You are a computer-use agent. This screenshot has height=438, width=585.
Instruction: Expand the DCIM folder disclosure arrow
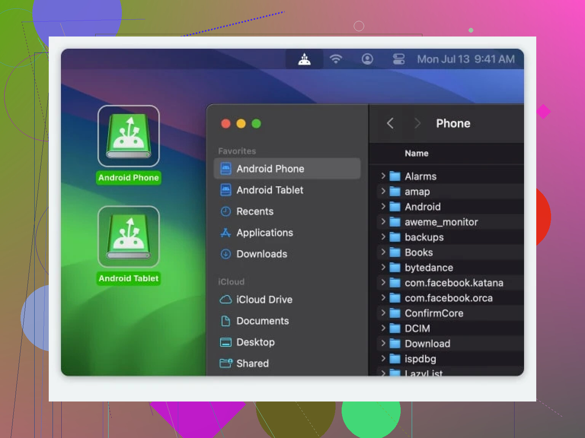(x=383, y=328)
